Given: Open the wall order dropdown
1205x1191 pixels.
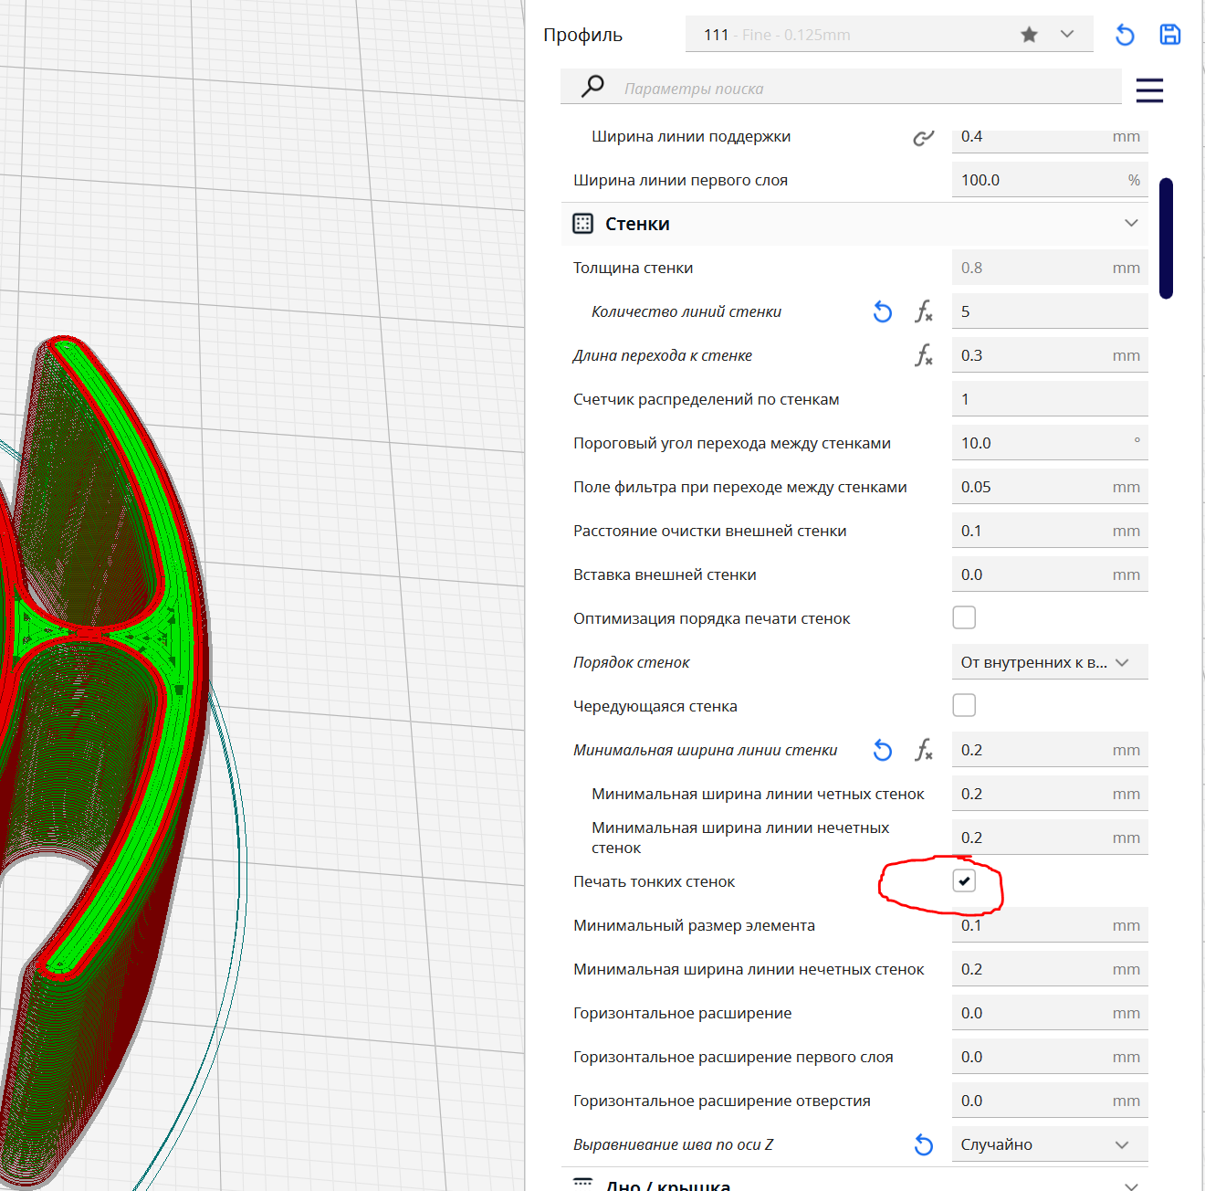Looking at the screenshot, I should [x=1049, y=662].
